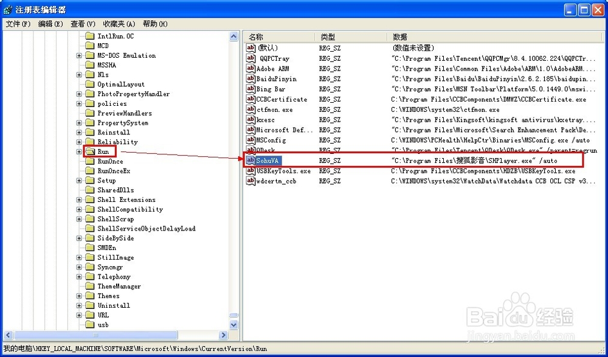Select the Run folder icon

(x=90, y=151)
